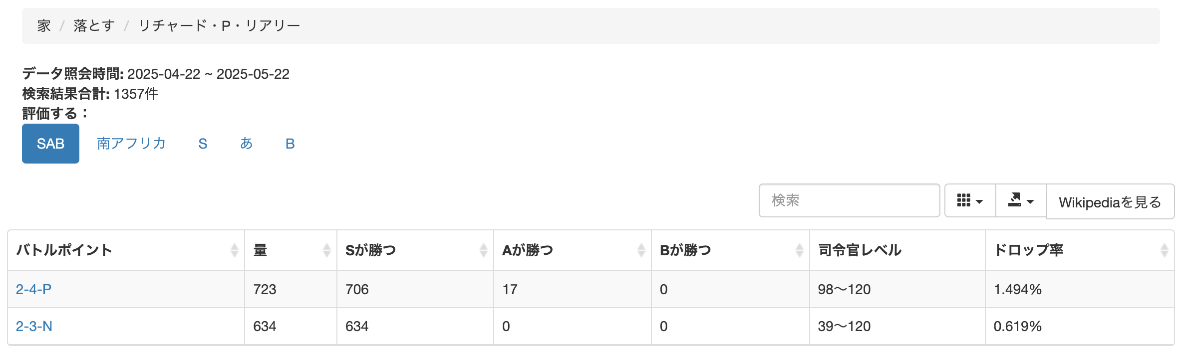Select the B rating tab
This screenshot has width=1183, height=352.
290,144
